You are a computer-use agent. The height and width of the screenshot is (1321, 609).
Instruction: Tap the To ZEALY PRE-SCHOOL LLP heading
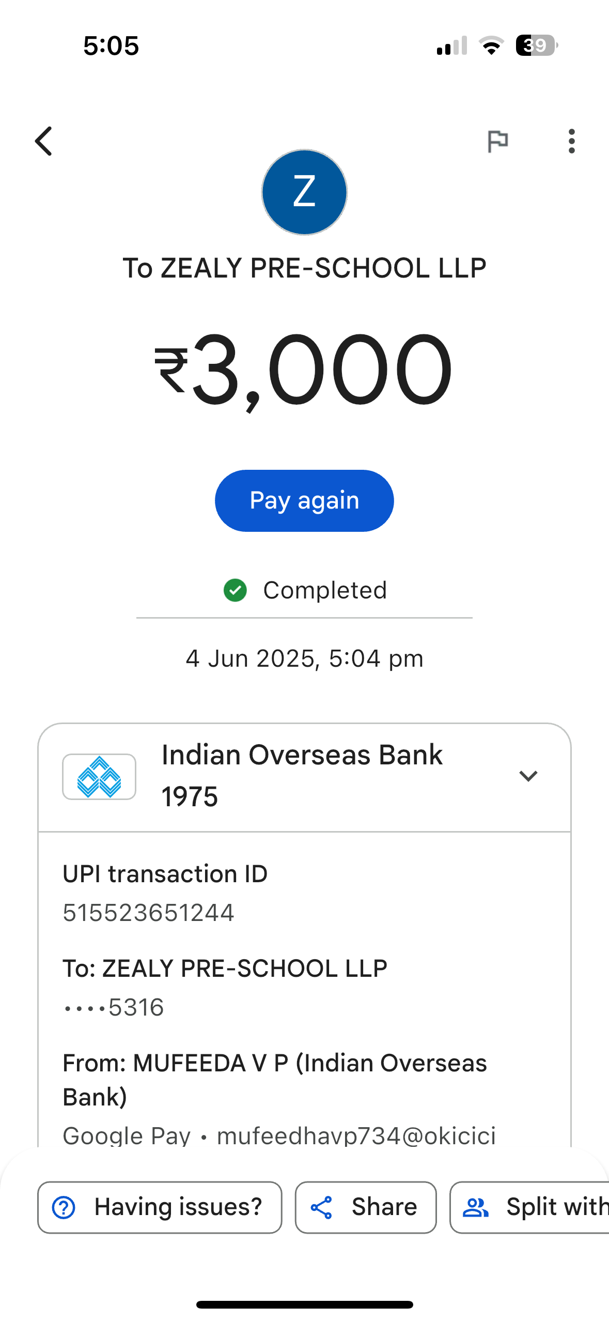pyautogui.click(x=304, y=268)
